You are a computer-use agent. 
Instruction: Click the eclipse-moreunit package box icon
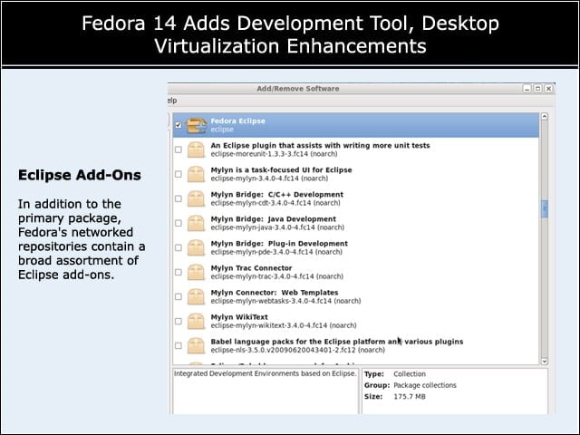pos(196,150)
